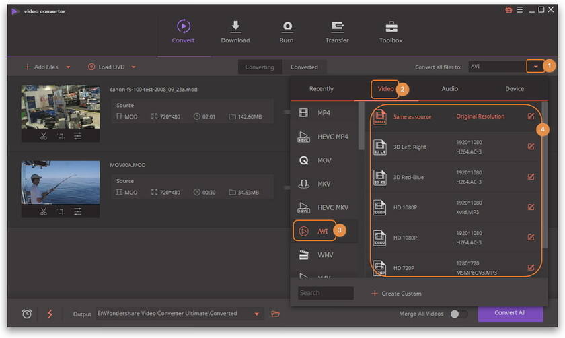Expand the Load DVD dropdown arrow
This screenshot has height=338, width=565.
pyautogui.click(x=133, y=67)
